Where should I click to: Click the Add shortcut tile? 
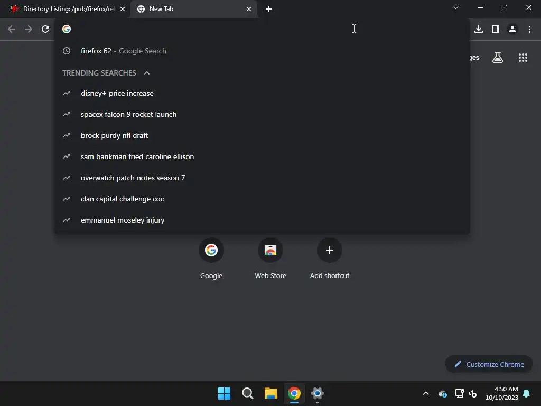point(330,258)
